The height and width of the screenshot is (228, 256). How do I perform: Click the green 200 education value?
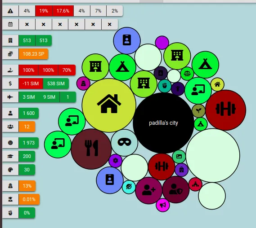[x=27, y=156]
